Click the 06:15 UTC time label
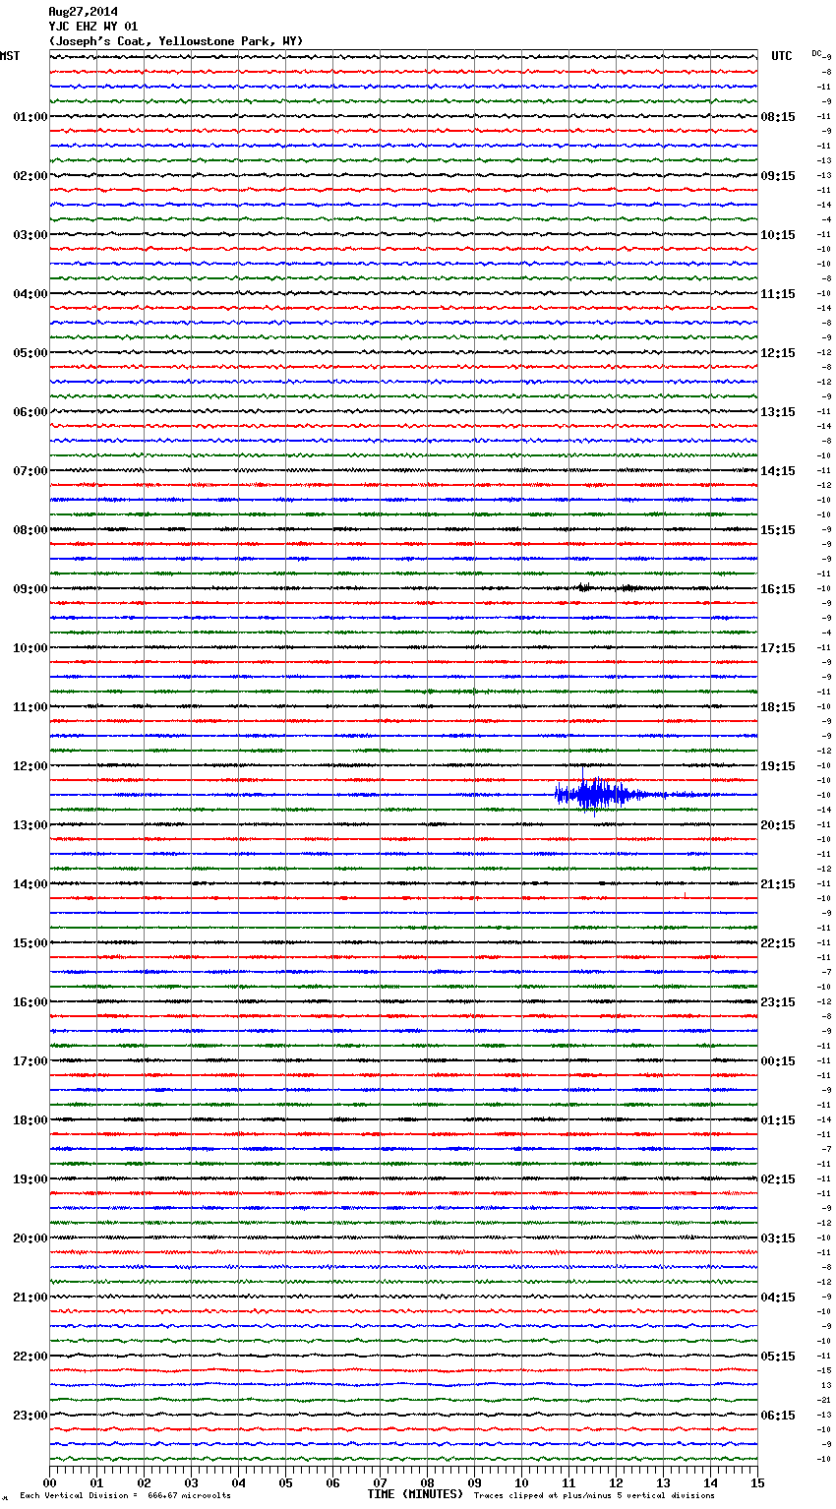 click(778, 1416)
